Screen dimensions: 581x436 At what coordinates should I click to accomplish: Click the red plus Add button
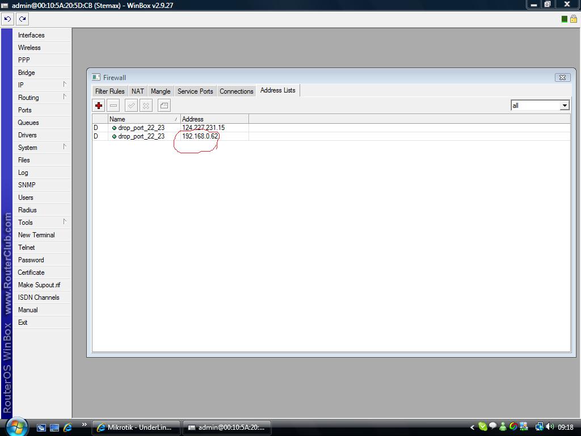[99, 106]
